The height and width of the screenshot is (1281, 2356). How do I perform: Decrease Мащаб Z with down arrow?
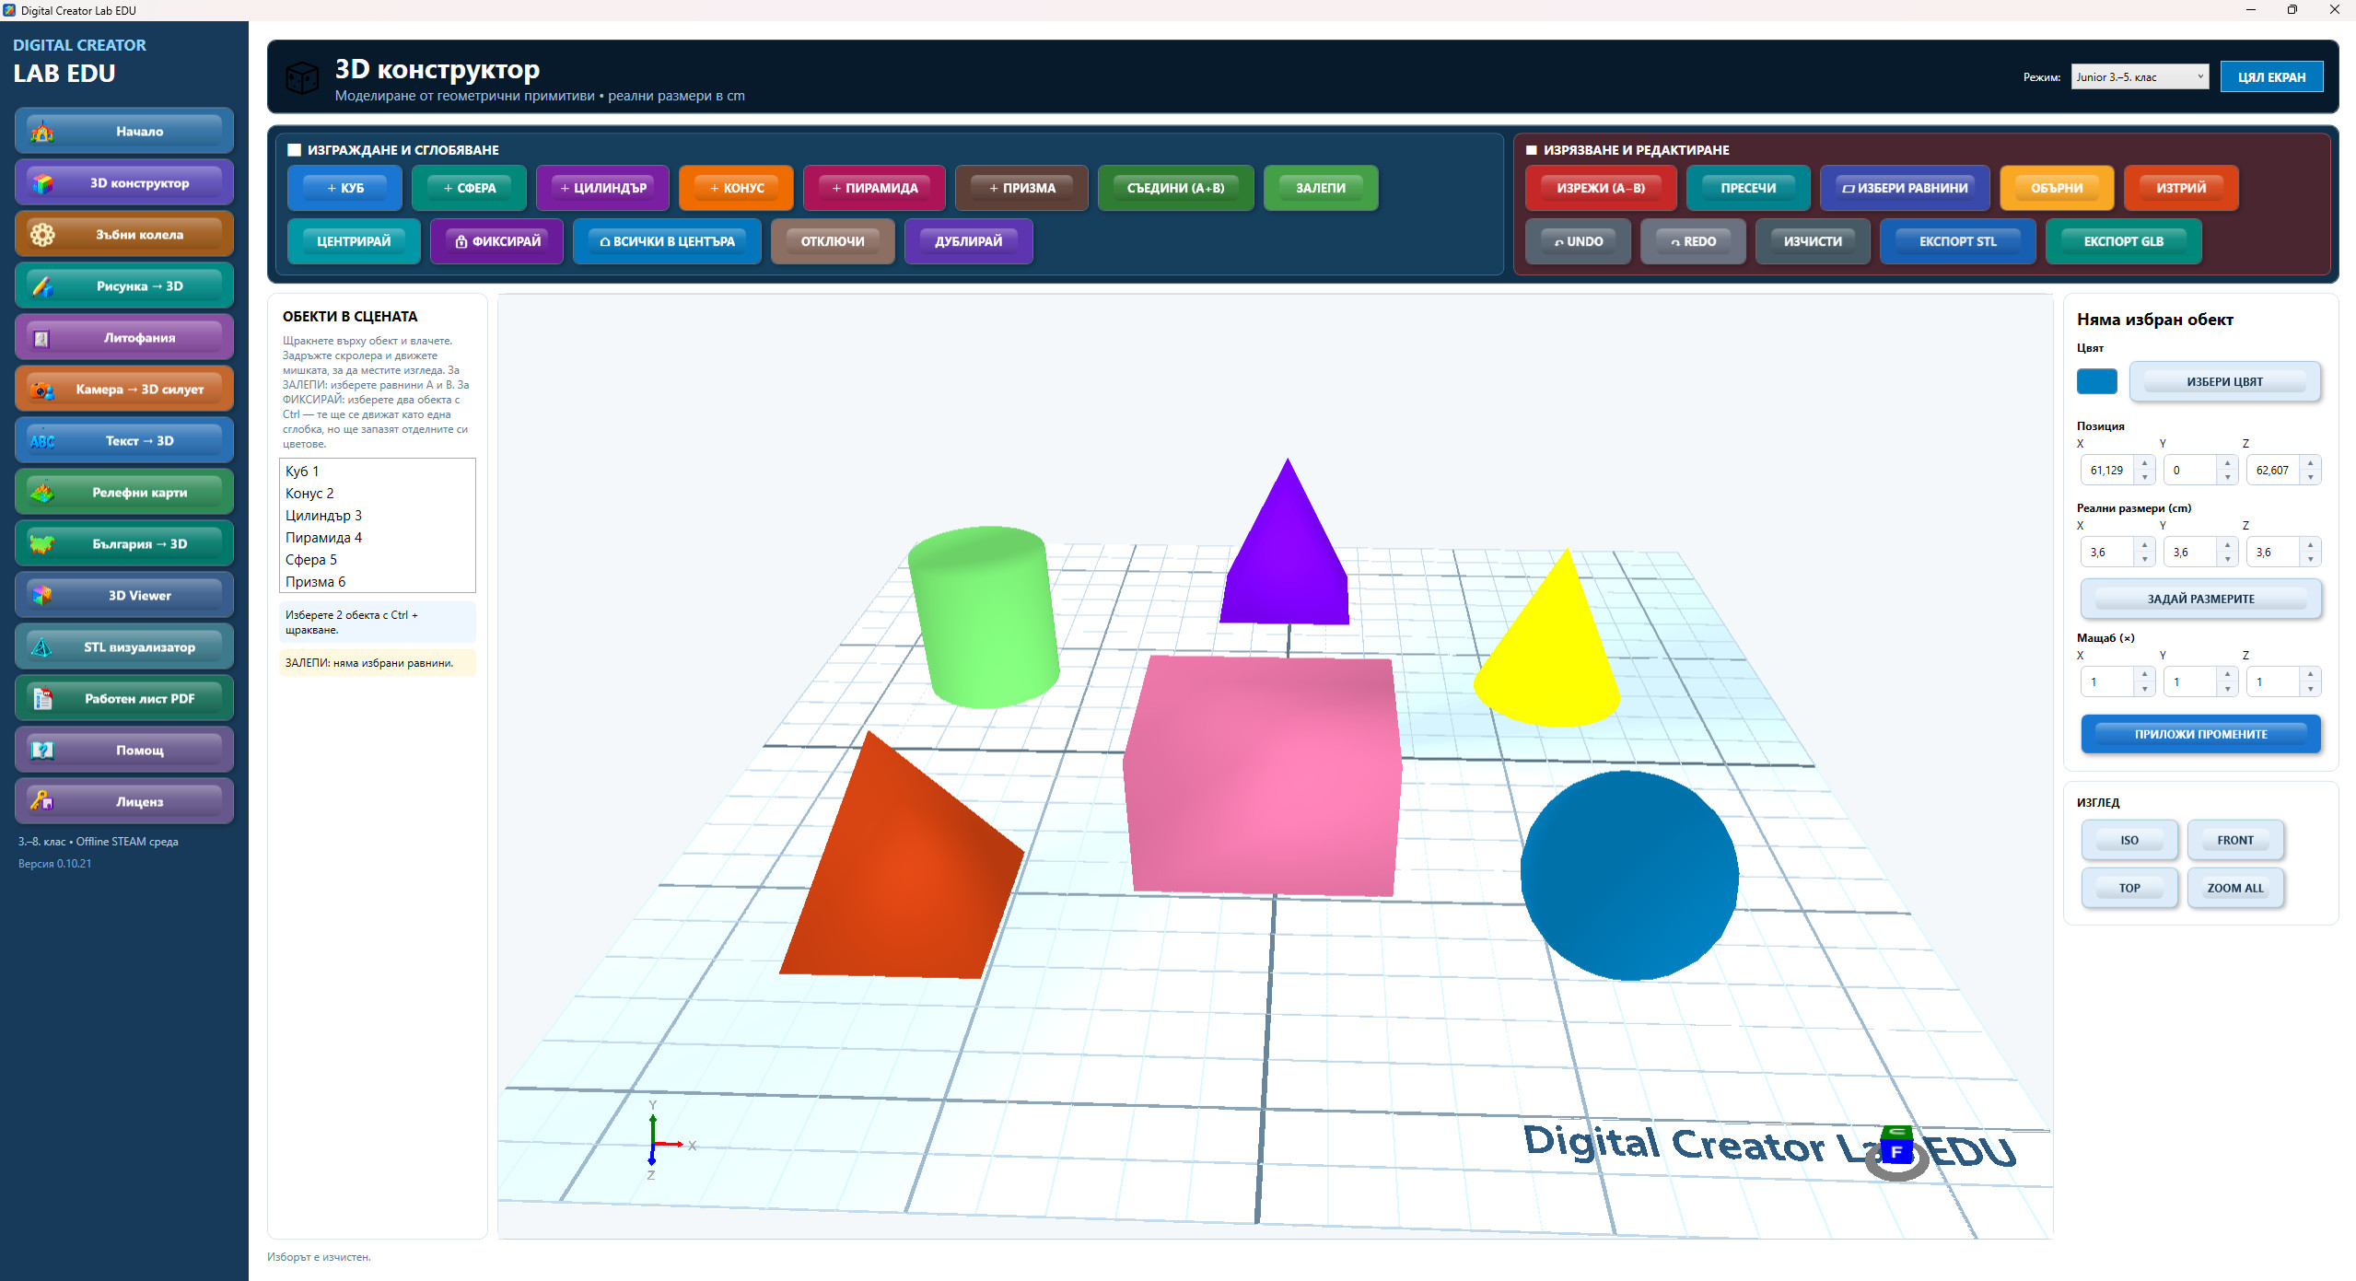point(2310,689)
